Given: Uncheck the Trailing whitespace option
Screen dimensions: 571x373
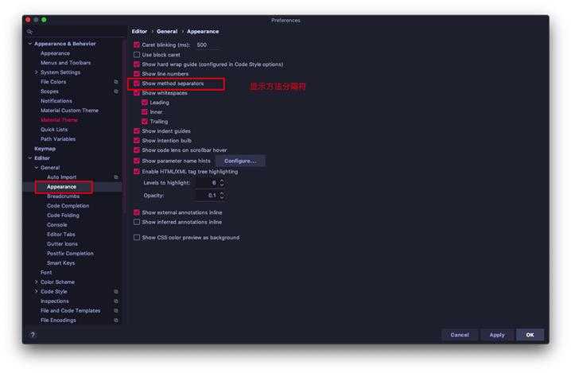Looking at the screenshot, I should coord(145,122).
